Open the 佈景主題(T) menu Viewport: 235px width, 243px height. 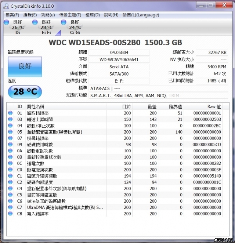coord(70,15)
